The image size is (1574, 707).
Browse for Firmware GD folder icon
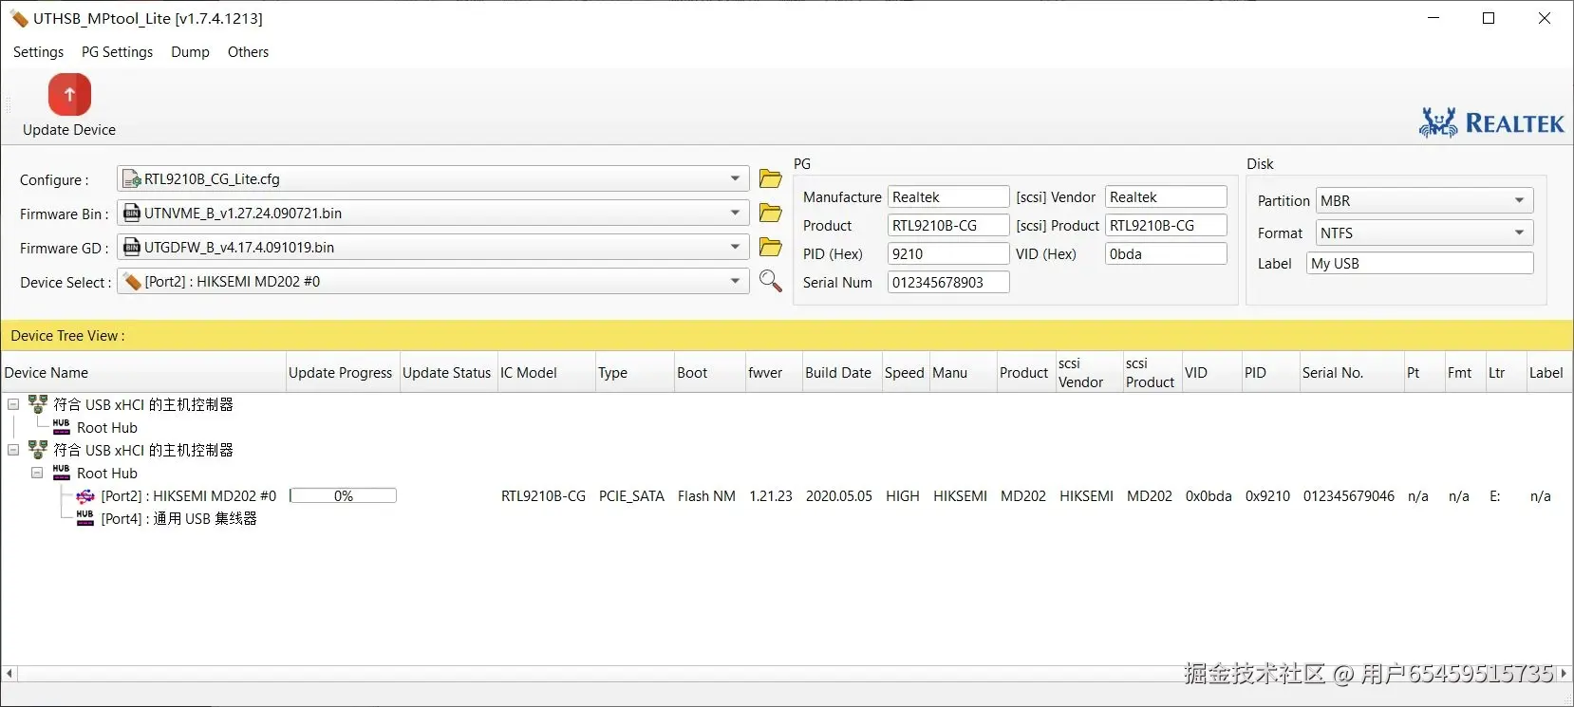771,247
